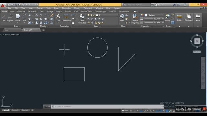Switch to the Start file tab
Screen dimensions: 207x116
pos(6,30)
